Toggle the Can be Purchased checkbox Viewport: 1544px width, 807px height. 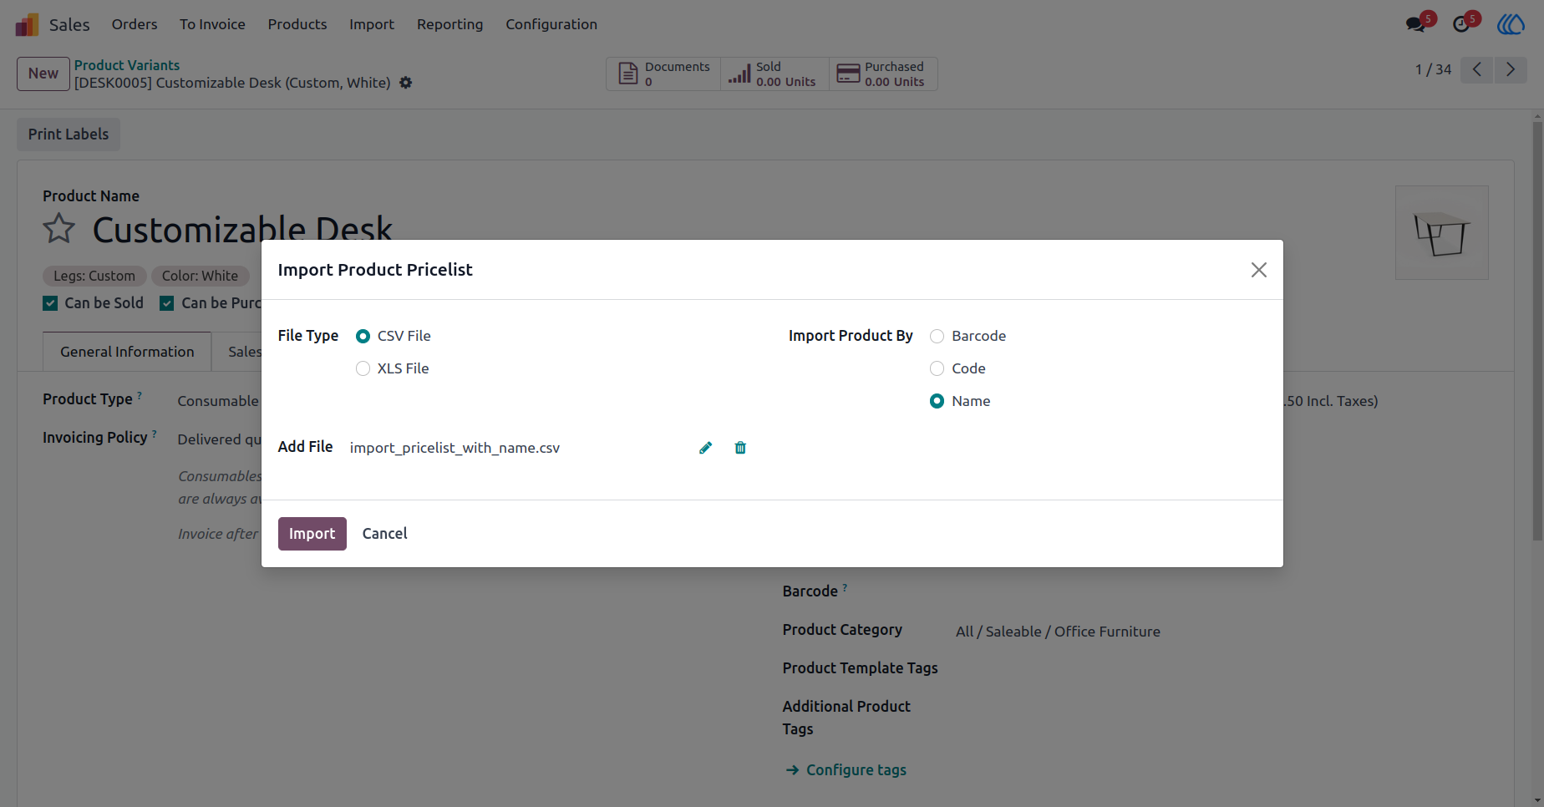[x=167, y=303]
